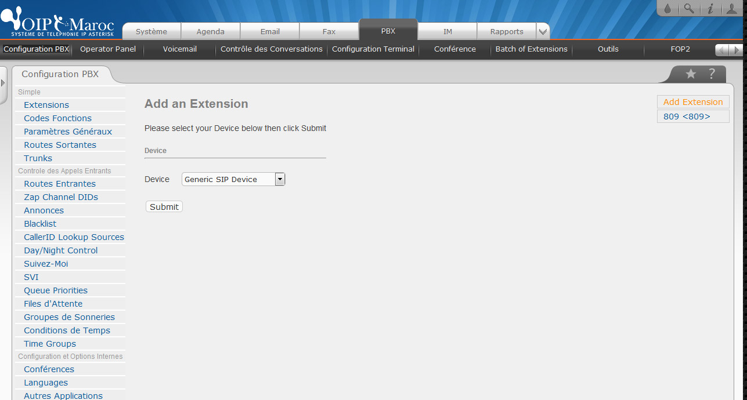
Task: Click the droplet theme icon in header
Action: pos(667,8)
